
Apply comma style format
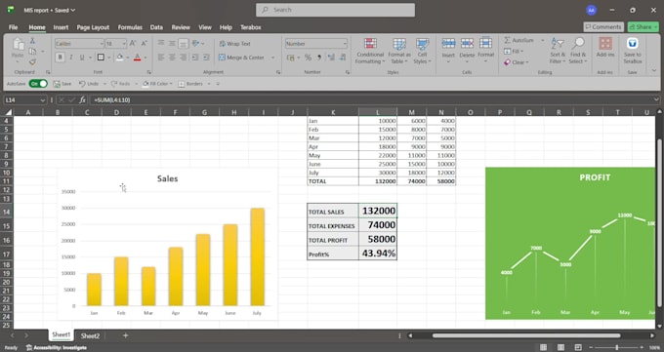coord(319,58)
